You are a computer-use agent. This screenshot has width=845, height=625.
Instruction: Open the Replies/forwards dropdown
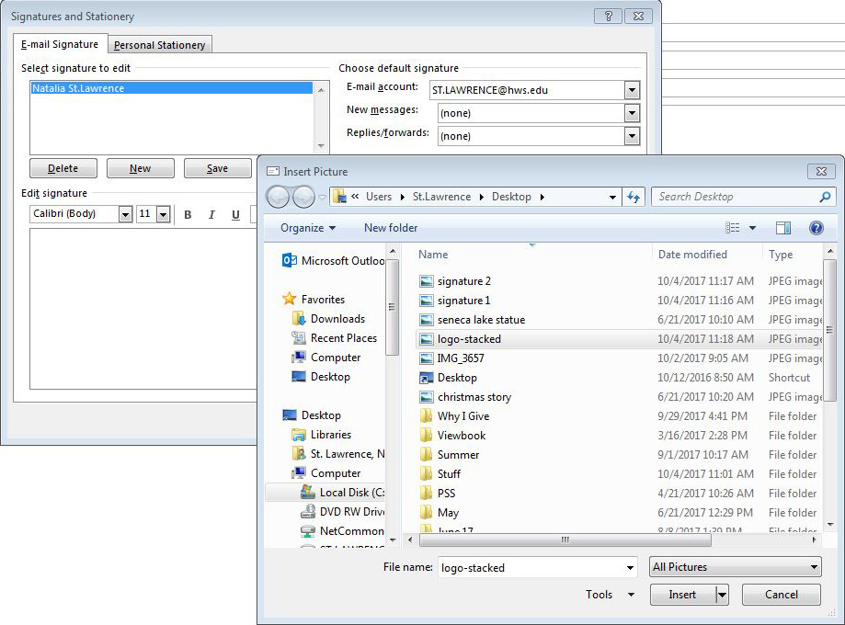[x=632, y=136]
